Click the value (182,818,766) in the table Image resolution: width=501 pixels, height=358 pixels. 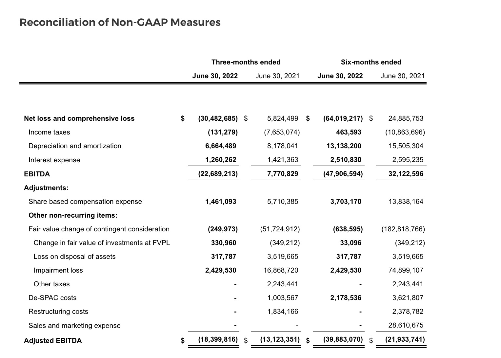(x=403, y=229)
